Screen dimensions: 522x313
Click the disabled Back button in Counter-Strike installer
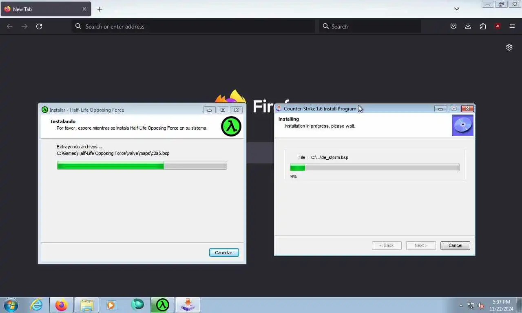click(x=387, y=245)
